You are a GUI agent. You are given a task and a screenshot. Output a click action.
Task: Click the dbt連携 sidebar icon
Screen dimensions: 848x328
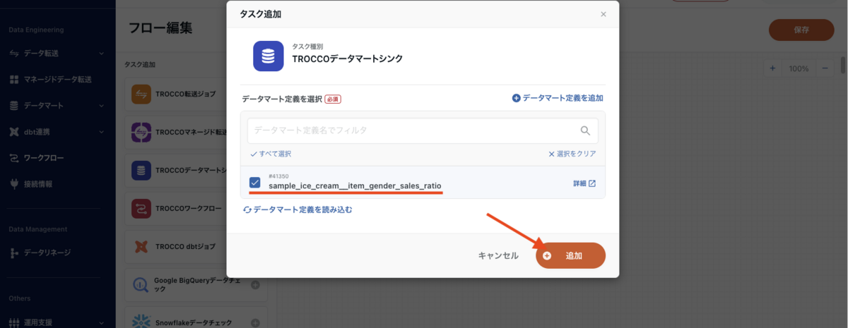14,132
